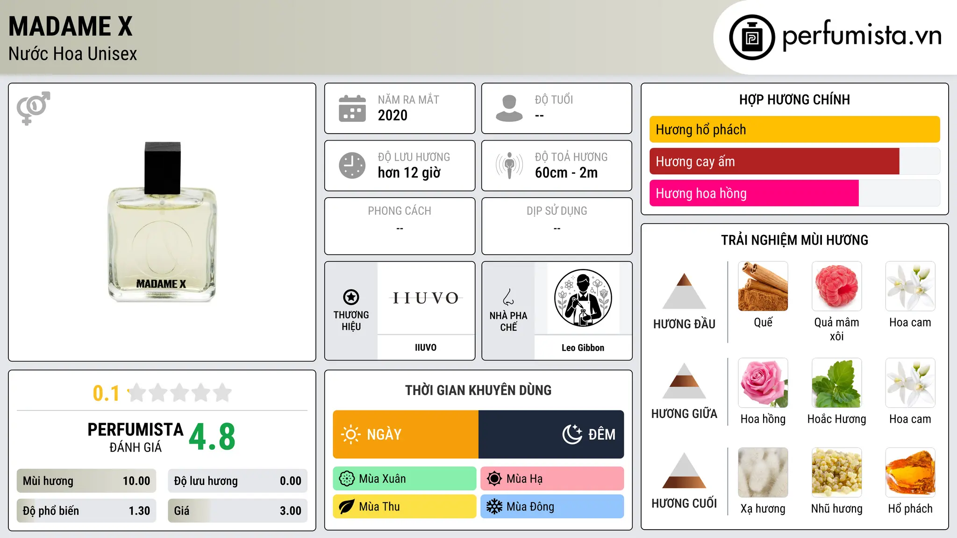Select the Nhũ hương frankincense image
This screenshot has width=957, height=538.
tap(837, 473)
